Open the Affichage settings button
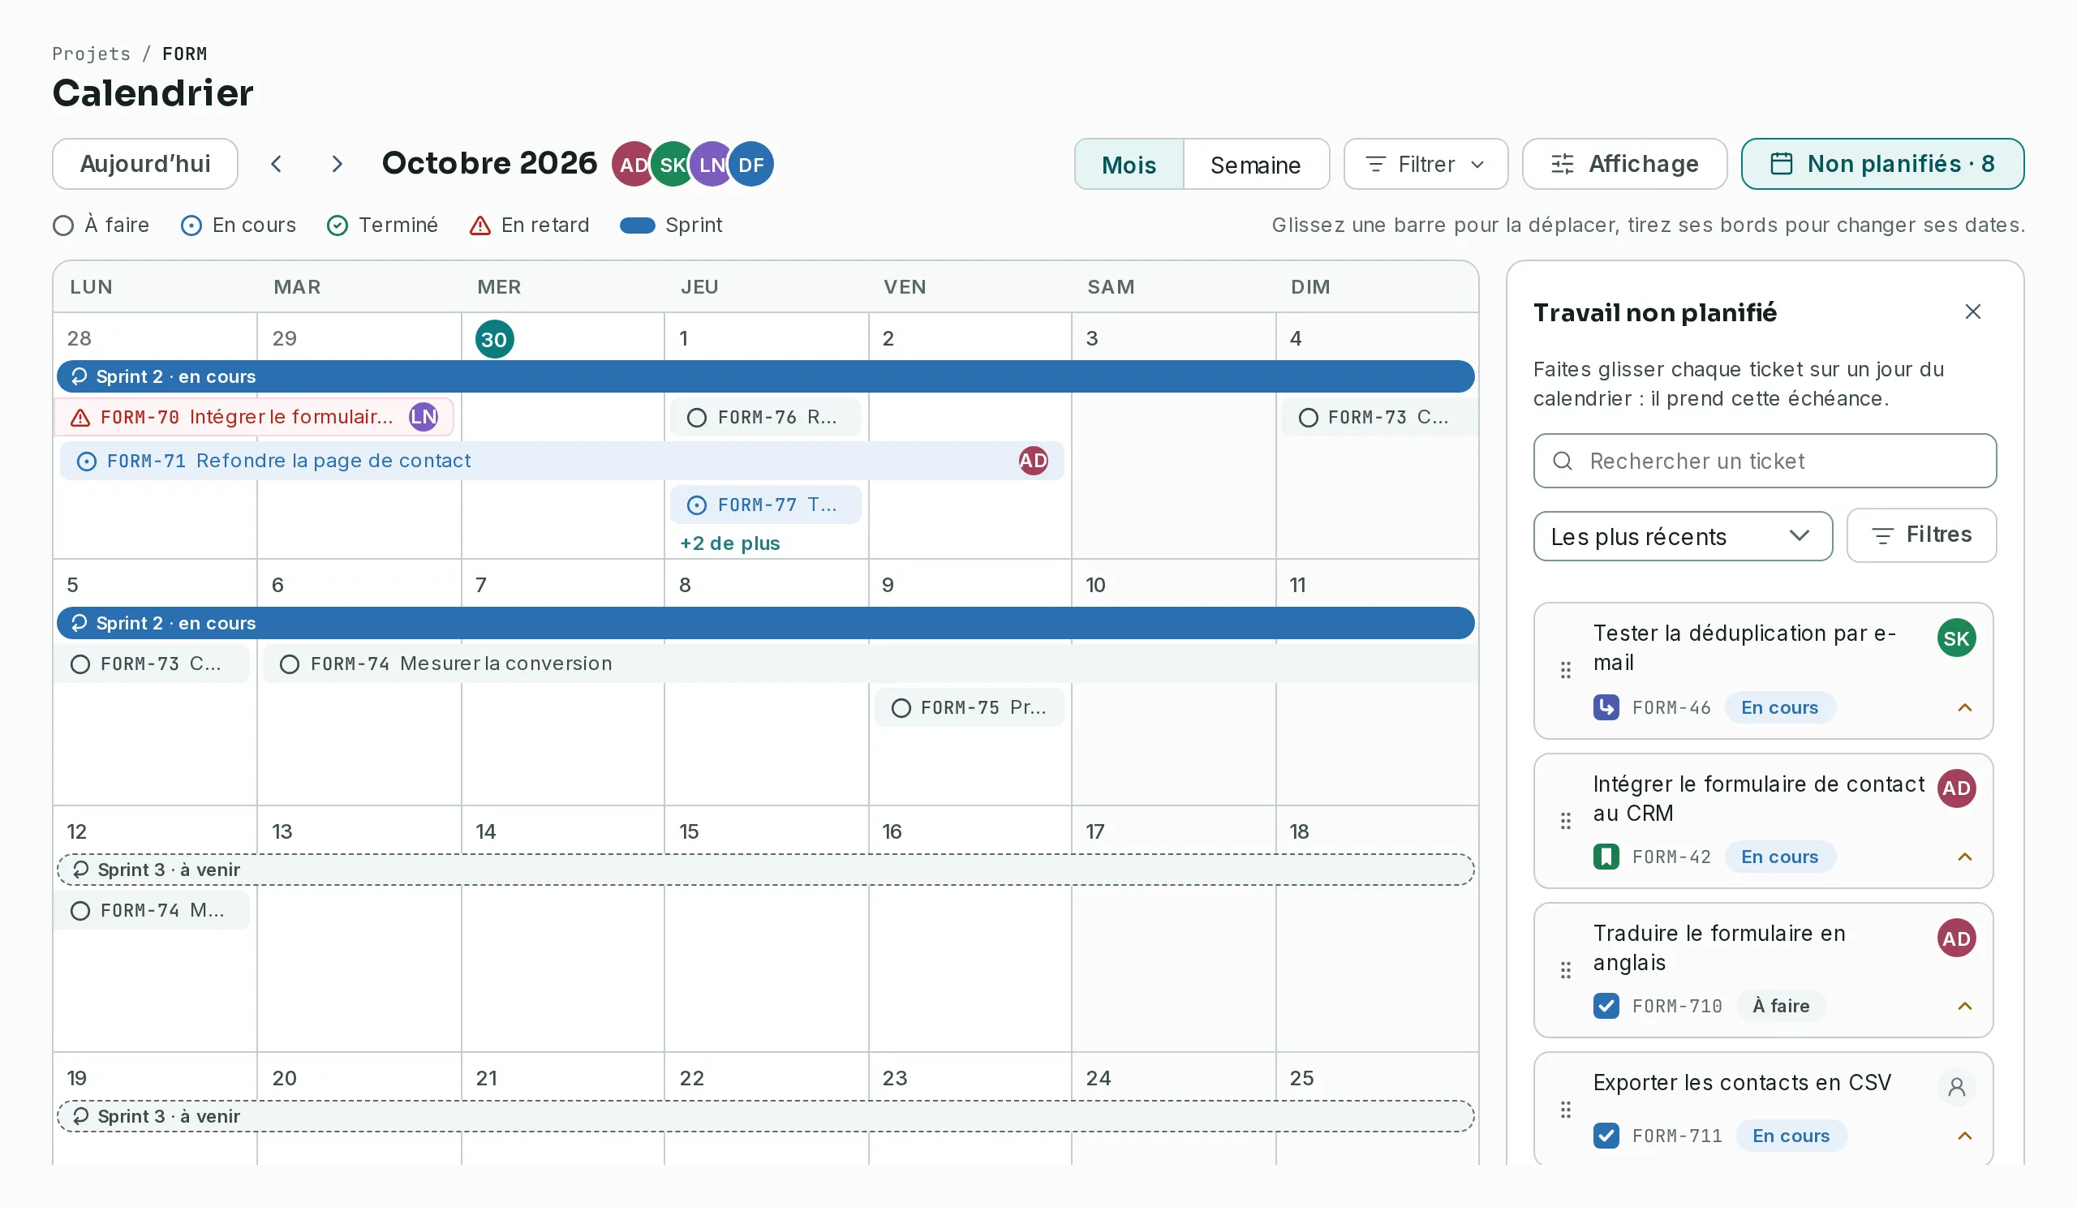 pos(1624,164)
